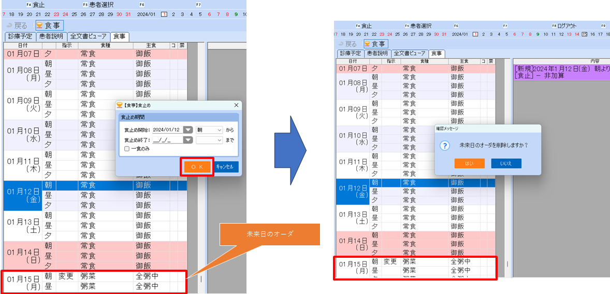Click the question mark icon in 確認メッセージ dialog

point(444,146)
